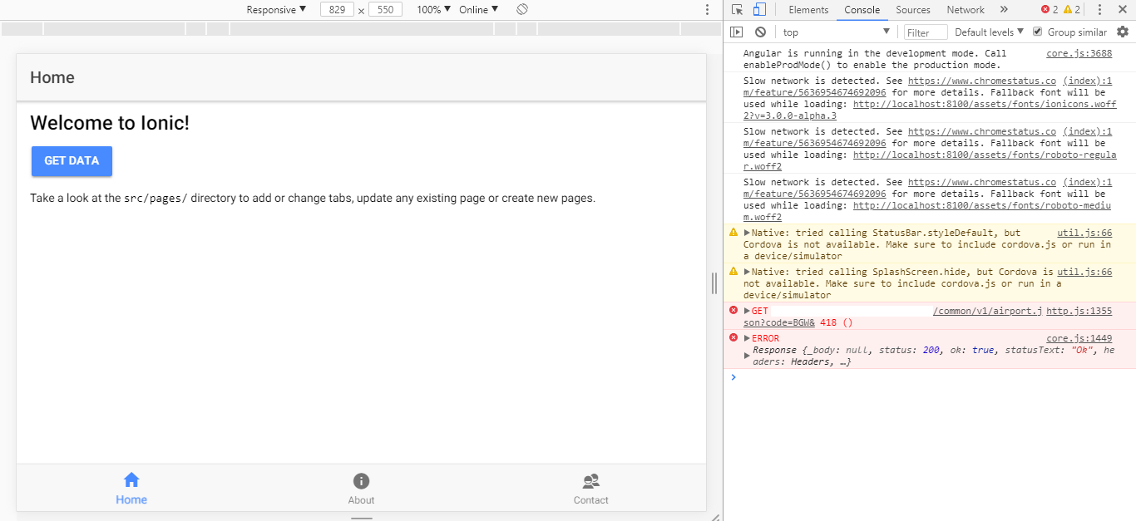The height and width of the screenshot is (521, 1136).
Task: Click the inspect element picker icon
Action: 738,10
